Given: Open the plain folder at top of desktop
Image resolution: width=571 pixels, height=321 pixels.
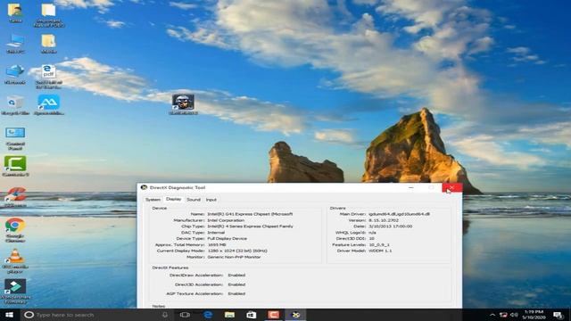Looking at the screenshot, I should click(48, 15).
